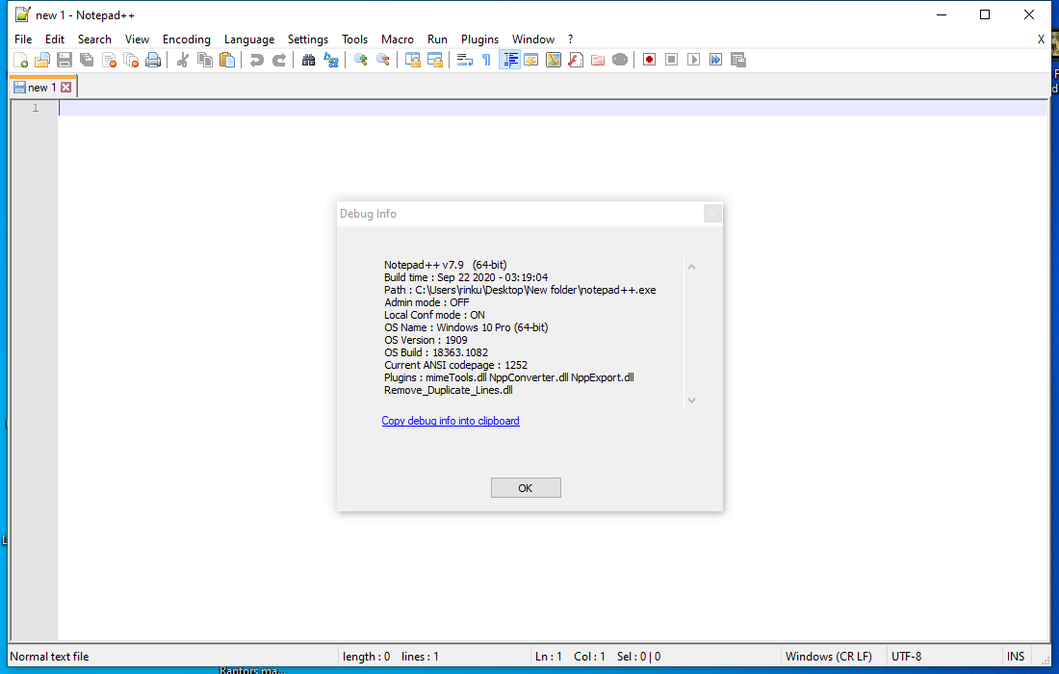Start macro recording with red dot
The height and width of the screenshot is (674, 1059).
pos(649,60)
